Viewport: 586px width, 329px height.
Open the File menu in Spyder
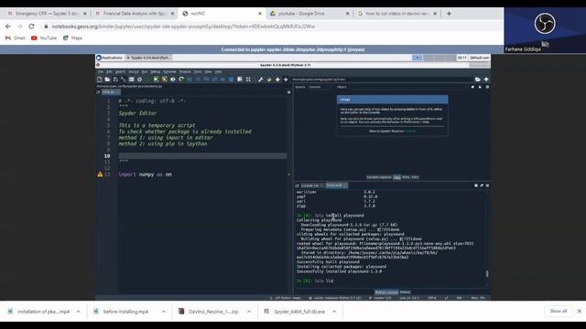click(101, 71)
